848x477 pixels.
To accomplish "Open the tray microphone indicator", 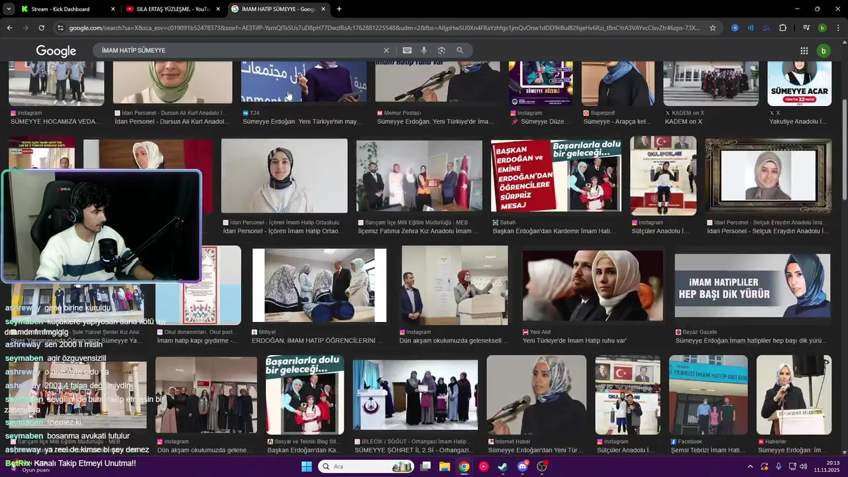I will pyautogui.click(x=778, y=466).
